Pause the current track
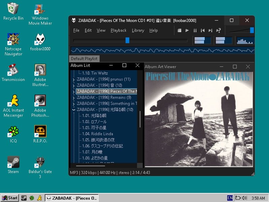The image size is (269, 202). pyautogui.click(x=195, y=30)
